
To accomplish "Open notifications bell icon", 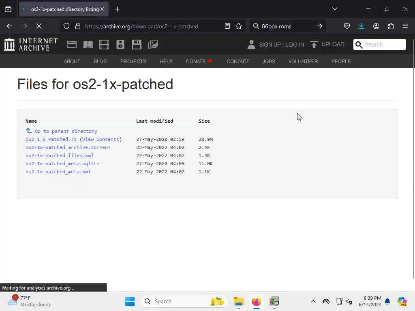I will [x=387, y=301].
